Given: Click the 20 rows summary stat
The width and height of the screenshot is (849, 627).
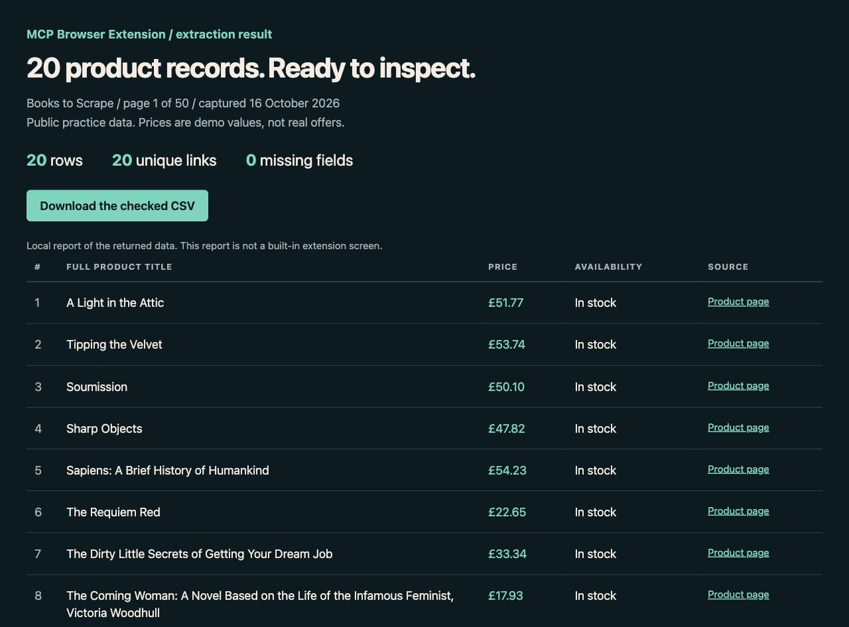Looking at the screenshot, I should (x=54, y=160).
